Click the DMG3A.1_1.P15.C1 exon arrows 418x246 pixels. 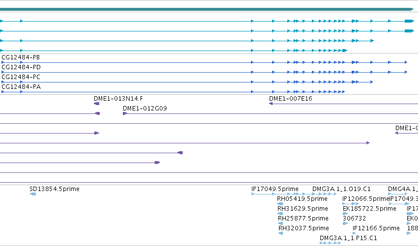coord(330,243)
